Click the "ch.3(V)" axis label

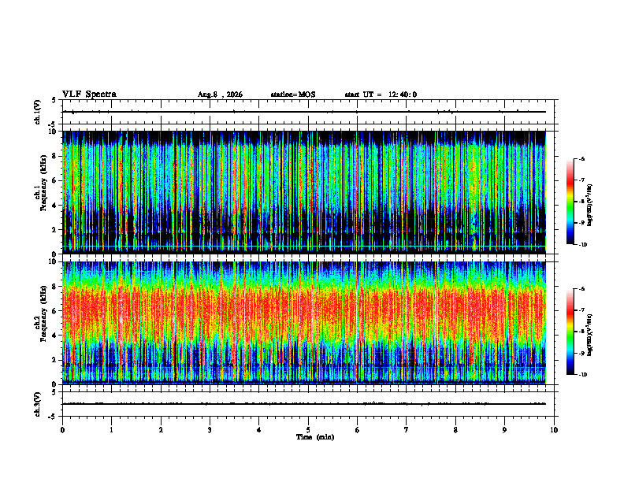coord(38,404)
